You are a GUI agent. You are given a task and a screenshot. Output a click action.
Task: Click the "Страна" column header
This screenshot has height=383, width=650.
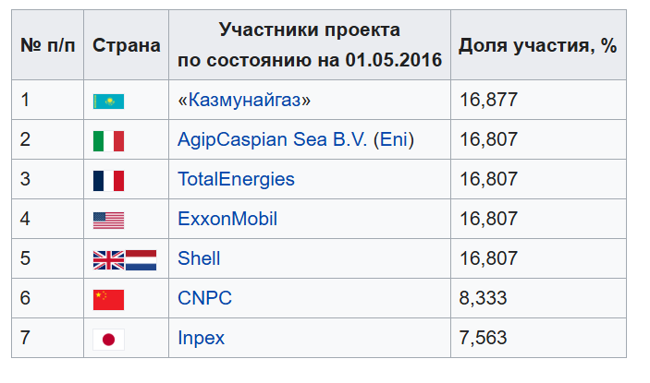click(x=126, y=45)
